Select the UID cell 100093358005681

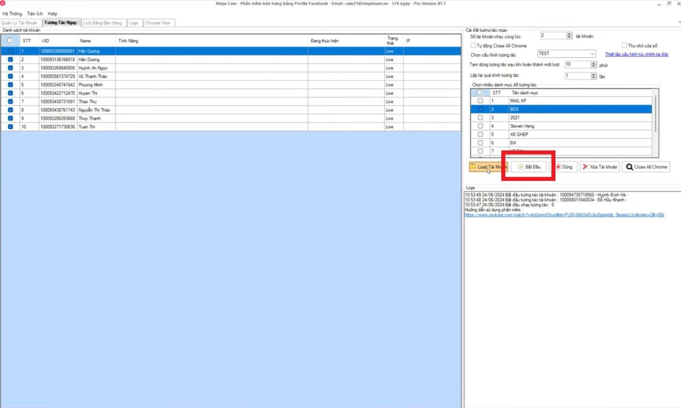click(59, 51)
